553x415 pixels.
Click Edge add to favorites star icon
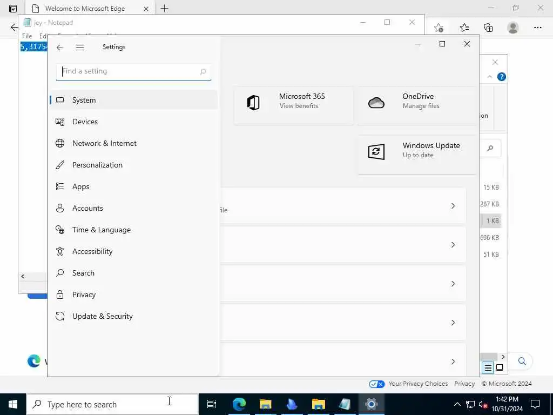[x=439, y=28]
